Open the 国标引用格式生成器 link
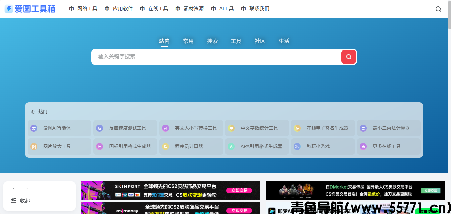451x214 pixels. tap(125, 146)
